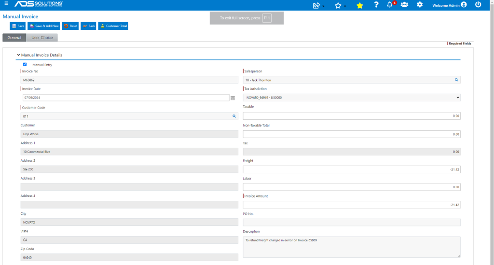Click the Manual Invoice page title

(x=20, y=16)
